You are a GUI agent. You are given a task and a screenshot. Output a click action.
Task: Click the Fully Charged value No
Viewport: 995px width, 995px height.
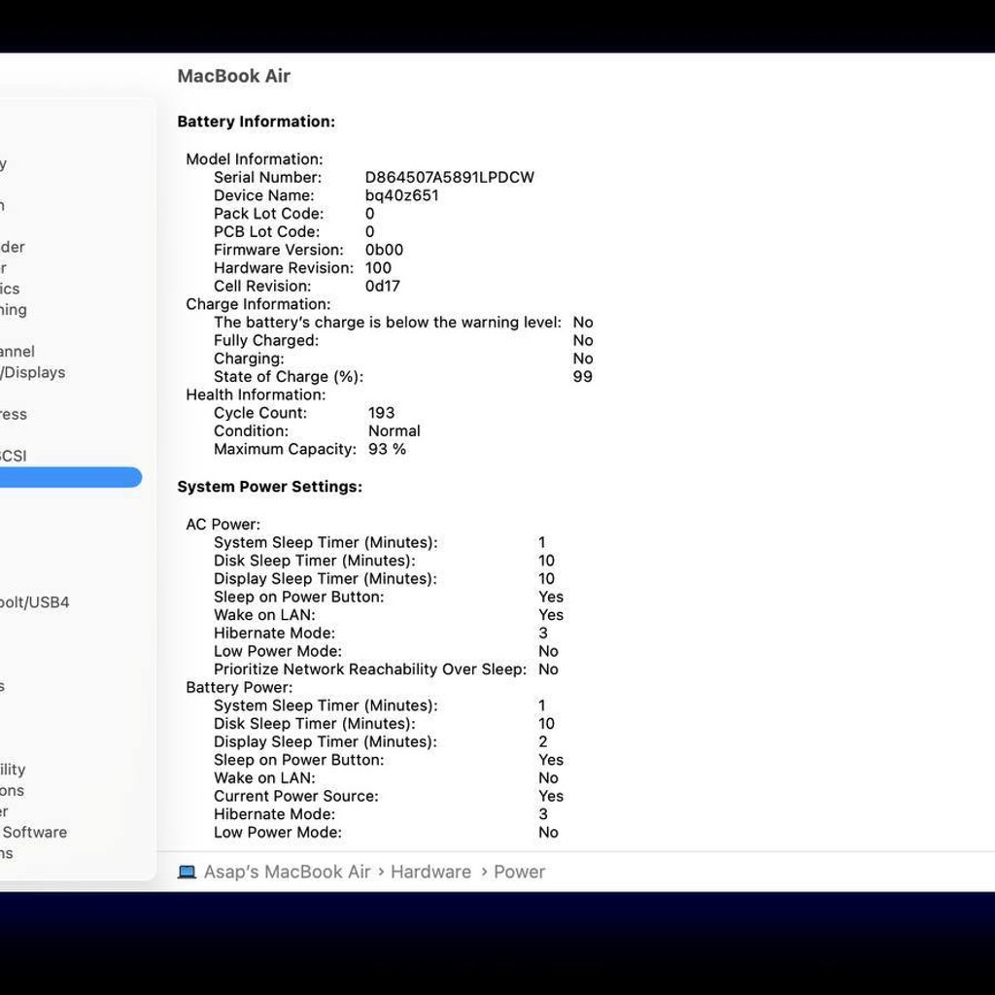tap(583, 341)
